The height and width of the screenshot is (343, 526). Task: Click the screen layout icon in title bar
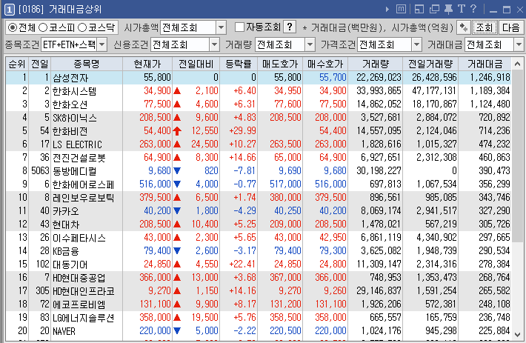click(419, 9)
